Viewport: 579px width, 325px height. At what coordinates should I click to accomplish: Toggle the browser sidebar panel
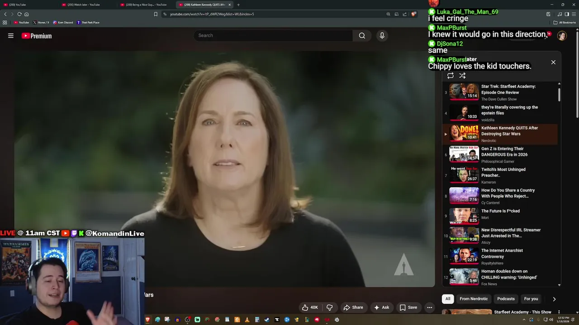[x=567, y=14]
